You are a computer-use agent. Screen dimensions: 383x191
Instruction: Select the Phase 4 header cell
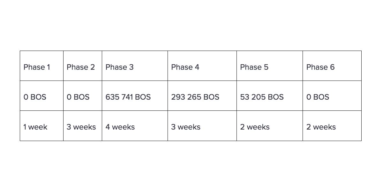[x=202, y=66]
